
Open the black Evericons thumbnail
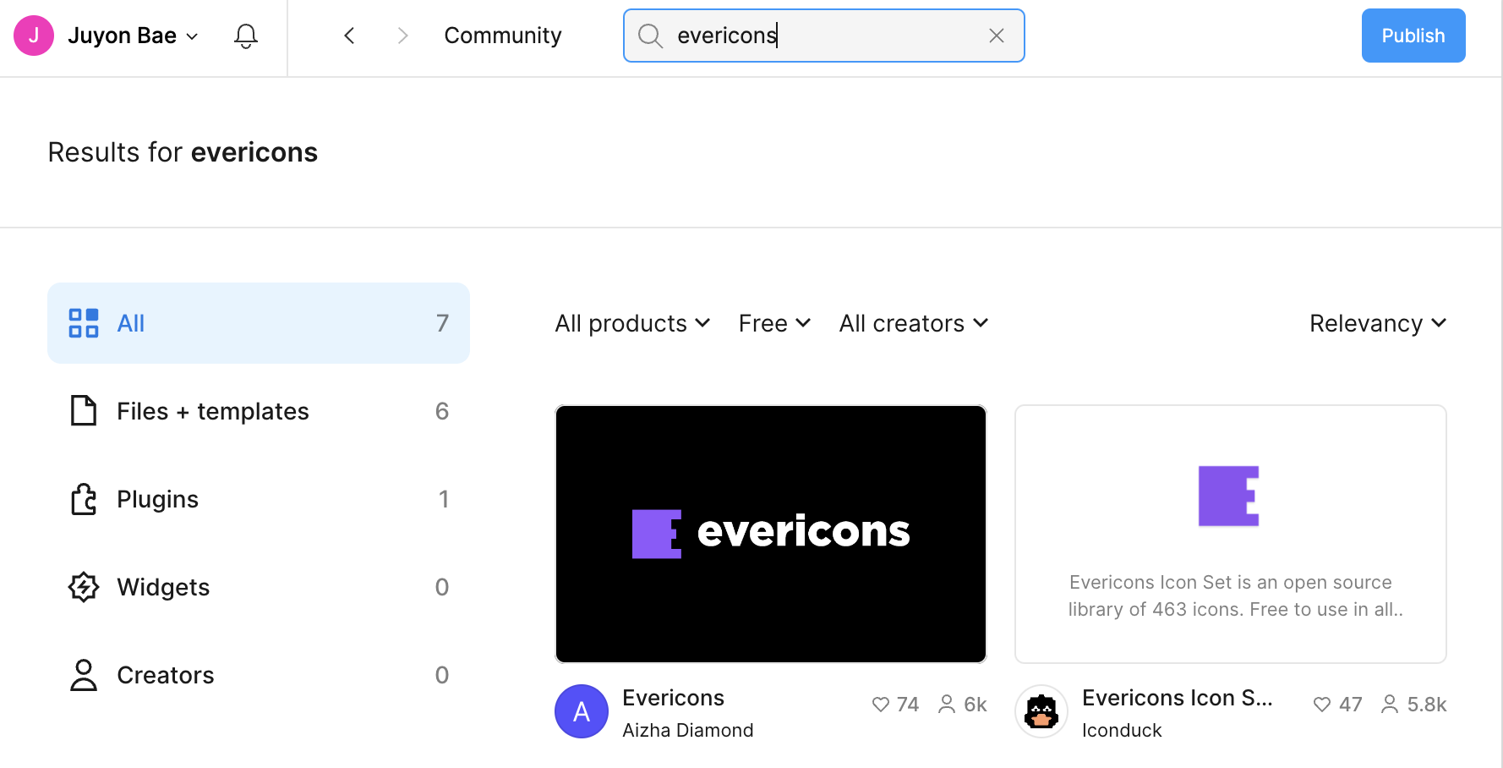(x=771, y=534)
